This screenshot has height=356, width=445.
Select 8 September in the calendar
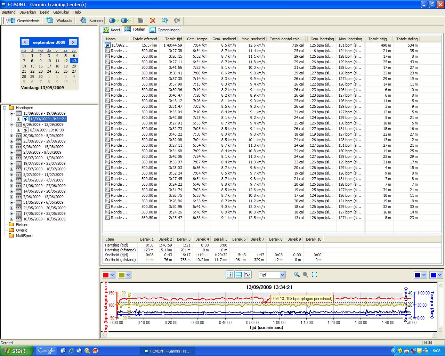[x=32, y=61]
